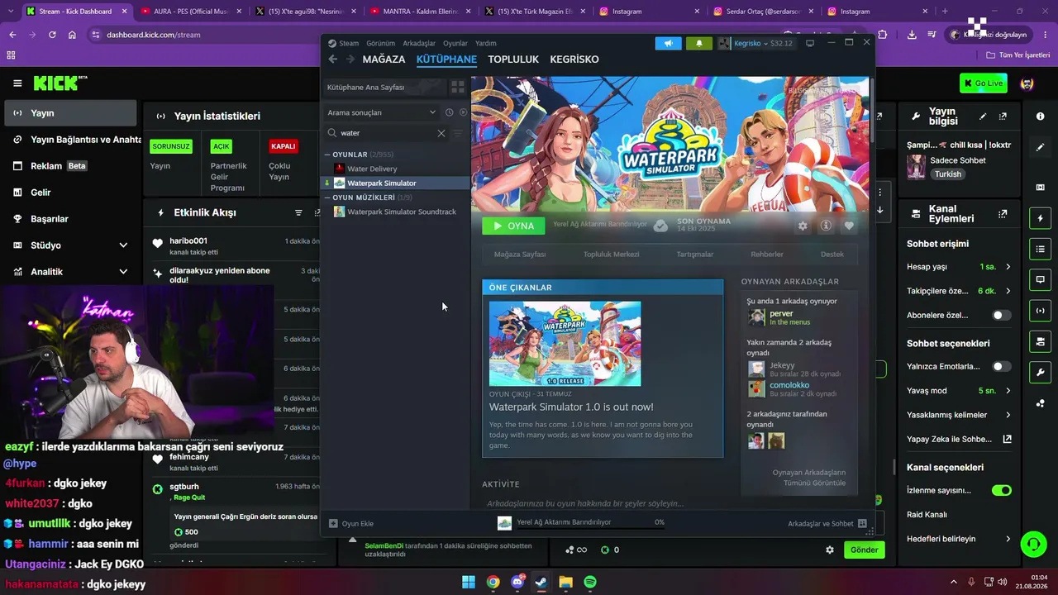Image resolution: width=1058 pixels, height=595 pixels.
Task: Pop out the Kanal Eylemleri panel
Action: pos(1003,213)
